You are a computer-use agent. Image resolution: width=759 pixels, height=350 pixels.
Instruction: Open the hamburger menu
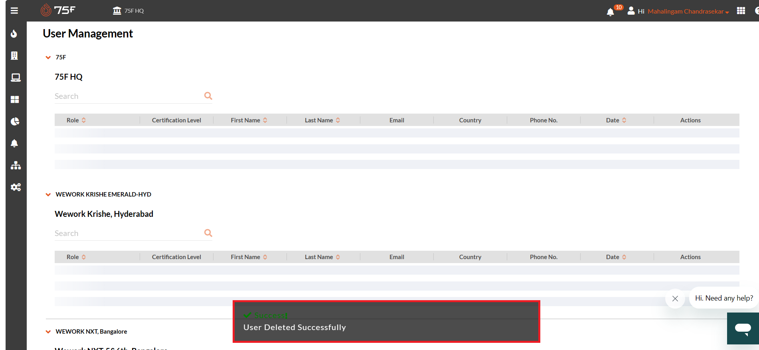(14, 11)
